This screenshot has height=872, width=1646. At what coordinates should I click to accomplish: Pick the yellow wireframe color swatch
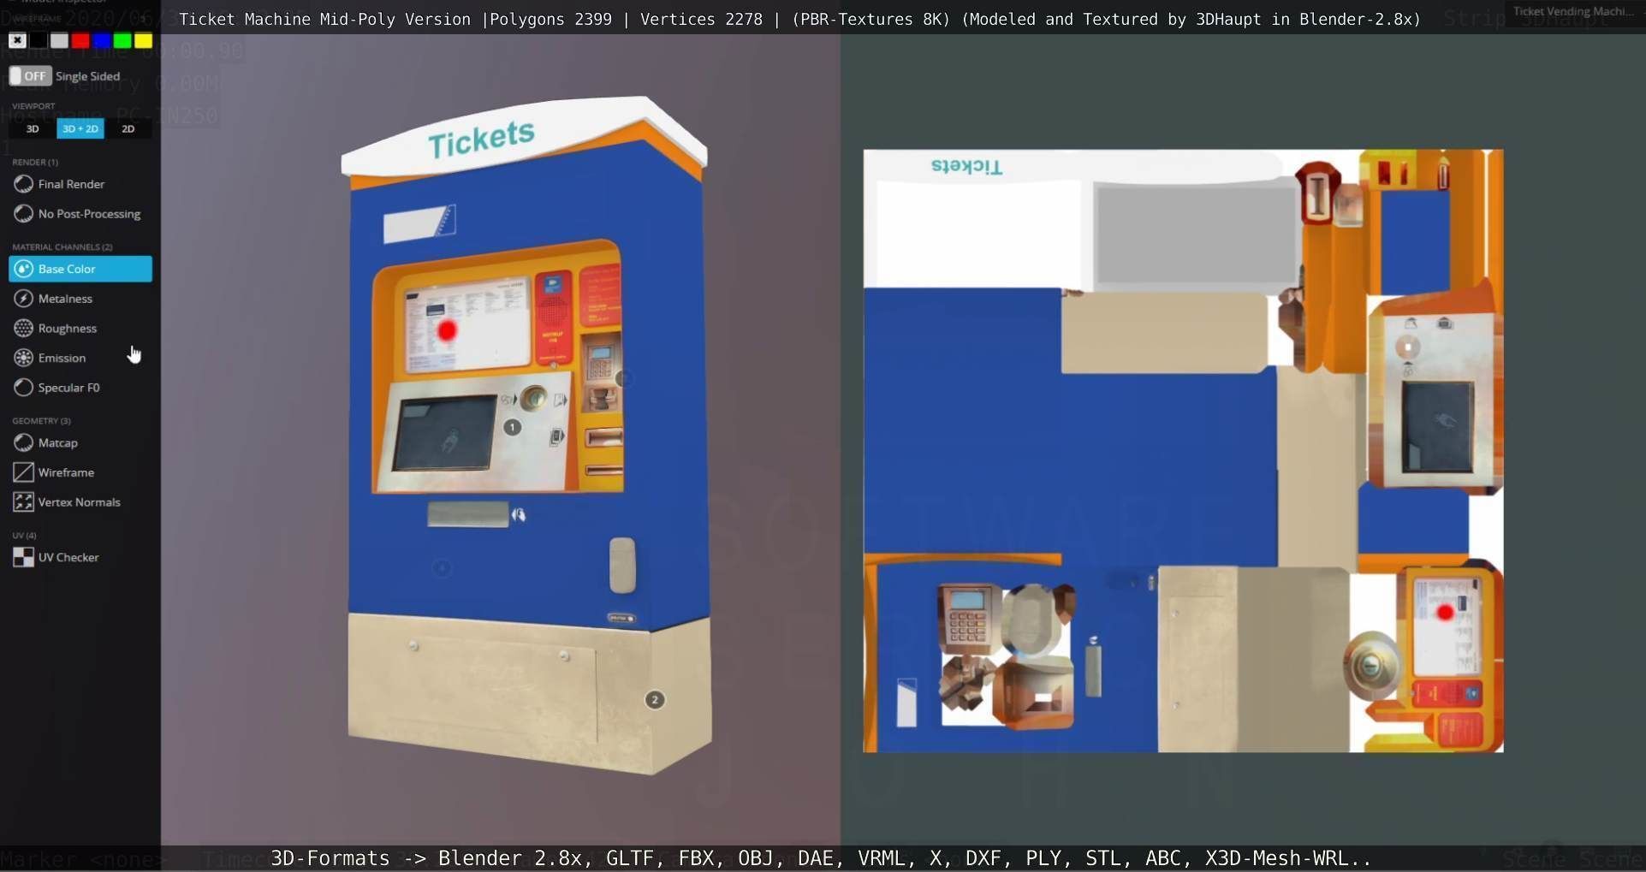pyautogui.click(x=143, y=40)
